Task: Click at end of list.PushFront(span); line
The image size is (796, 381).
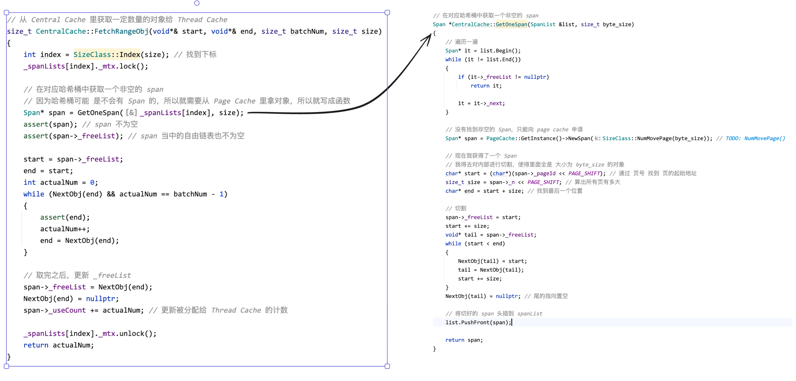Action: (512, 322)
